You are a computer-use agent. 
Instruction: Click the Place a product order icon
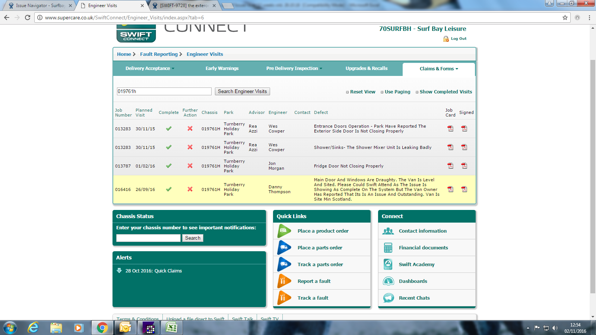click(x=284, y=231)
